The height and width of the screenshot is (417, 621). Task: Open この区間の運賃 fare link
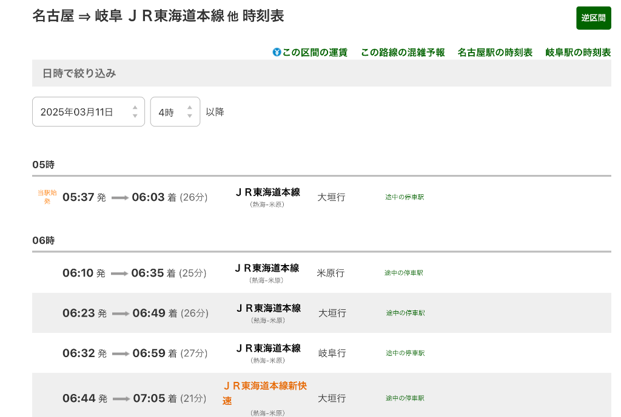tap(315, 53)
